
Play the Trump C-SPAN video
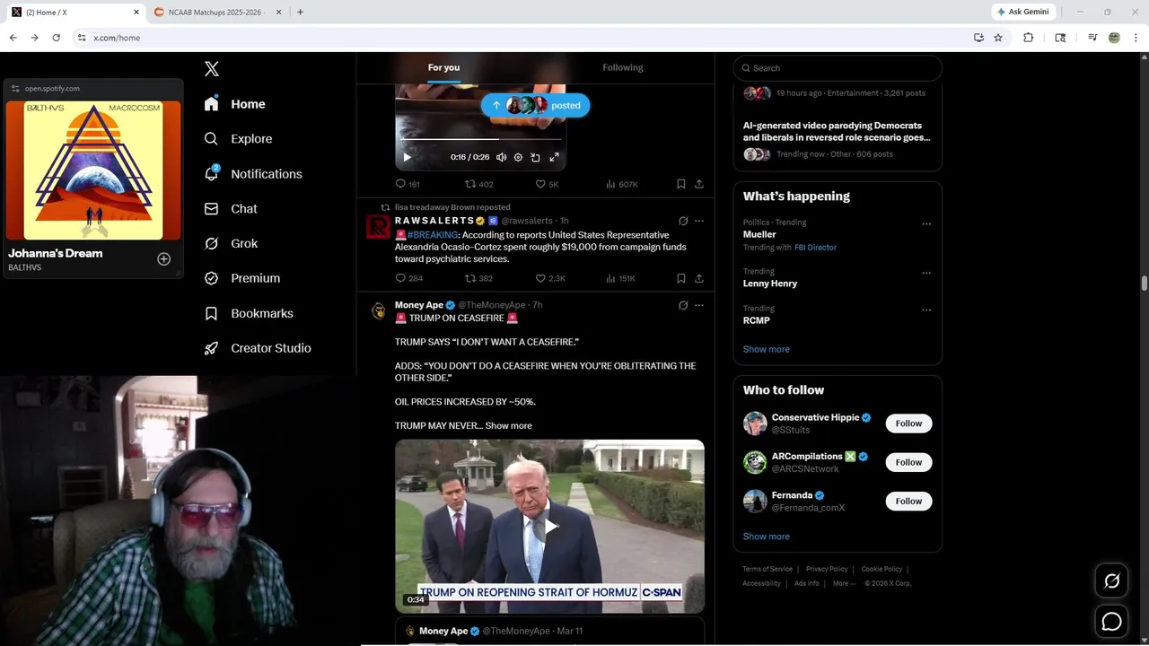pyautogui.click(x=549, y=527)
